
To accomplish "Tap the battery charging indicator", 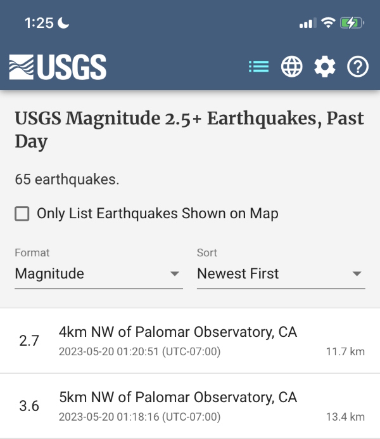I will click(x=352, y=23).
